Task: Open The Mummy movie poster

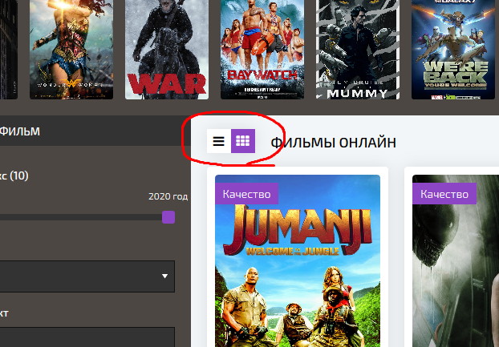Action: click(358, 50)
